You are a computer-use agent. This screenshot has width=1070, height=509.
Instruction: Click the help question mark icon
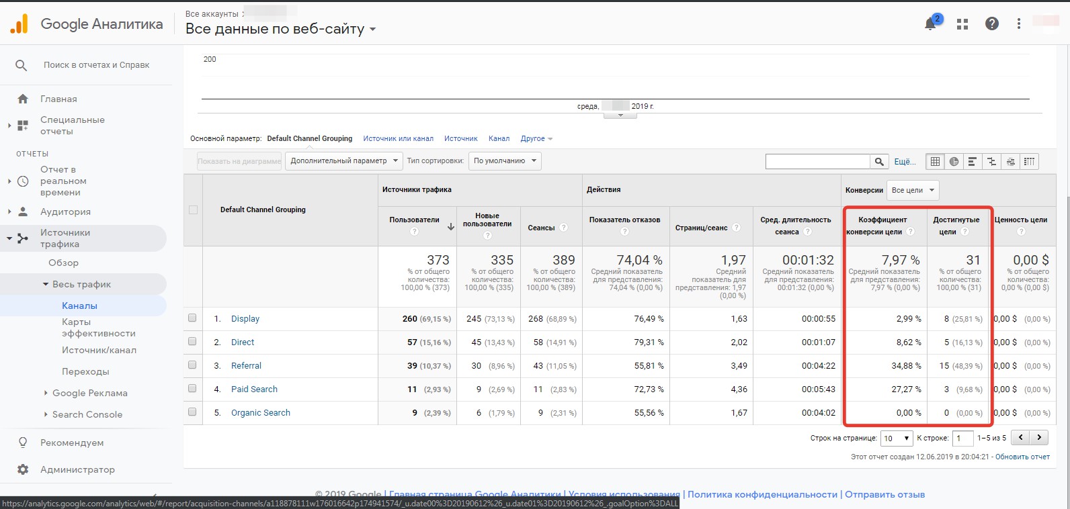coord(991,24)
